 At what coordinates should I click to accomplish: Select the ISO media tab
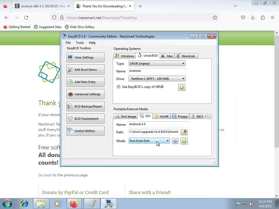(145, 116)
